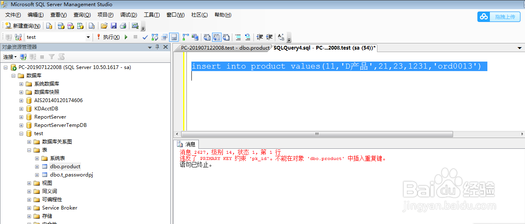Select the ReportServerTempDB database
Screen dimensions: 525x224
(60, 125)
